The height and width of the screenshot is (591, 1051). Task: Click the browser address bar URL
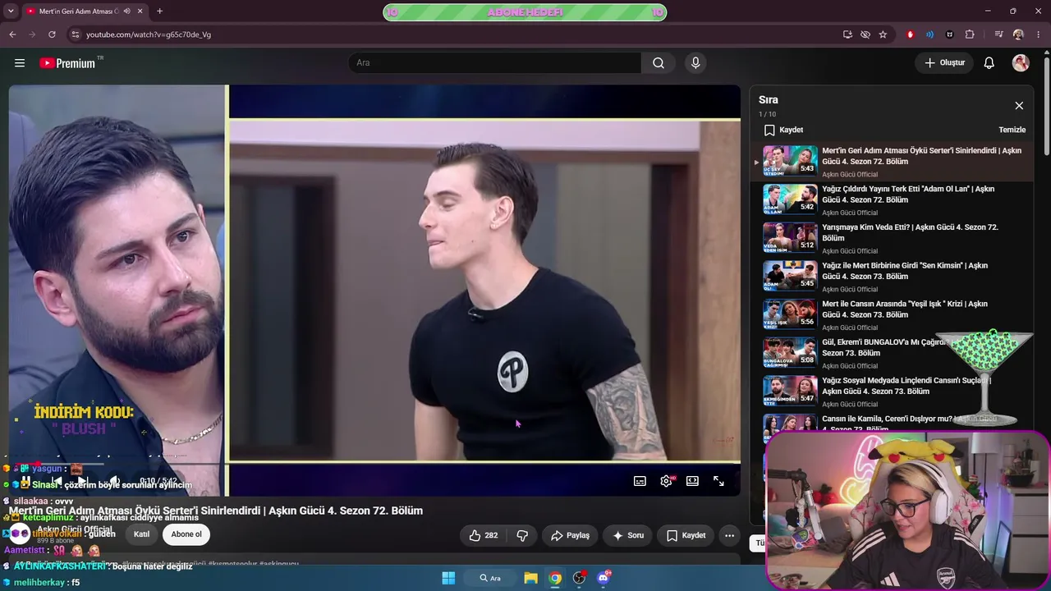tap(149, 34)
